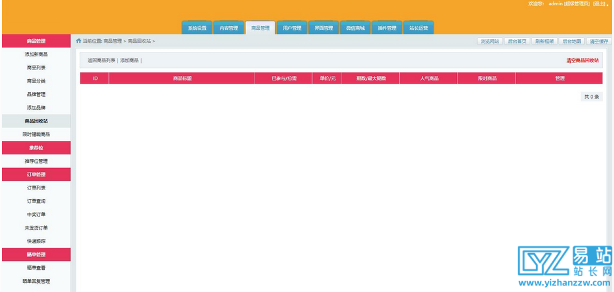The height and width of the screenshot is (292, 614).
Task: Open 未发货订单 in the sidebar
Action: click(36, 228)
